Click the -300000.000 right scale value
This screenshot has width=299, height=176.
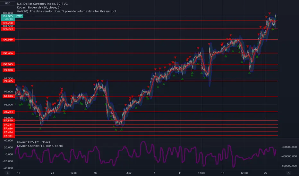(289, 147)
